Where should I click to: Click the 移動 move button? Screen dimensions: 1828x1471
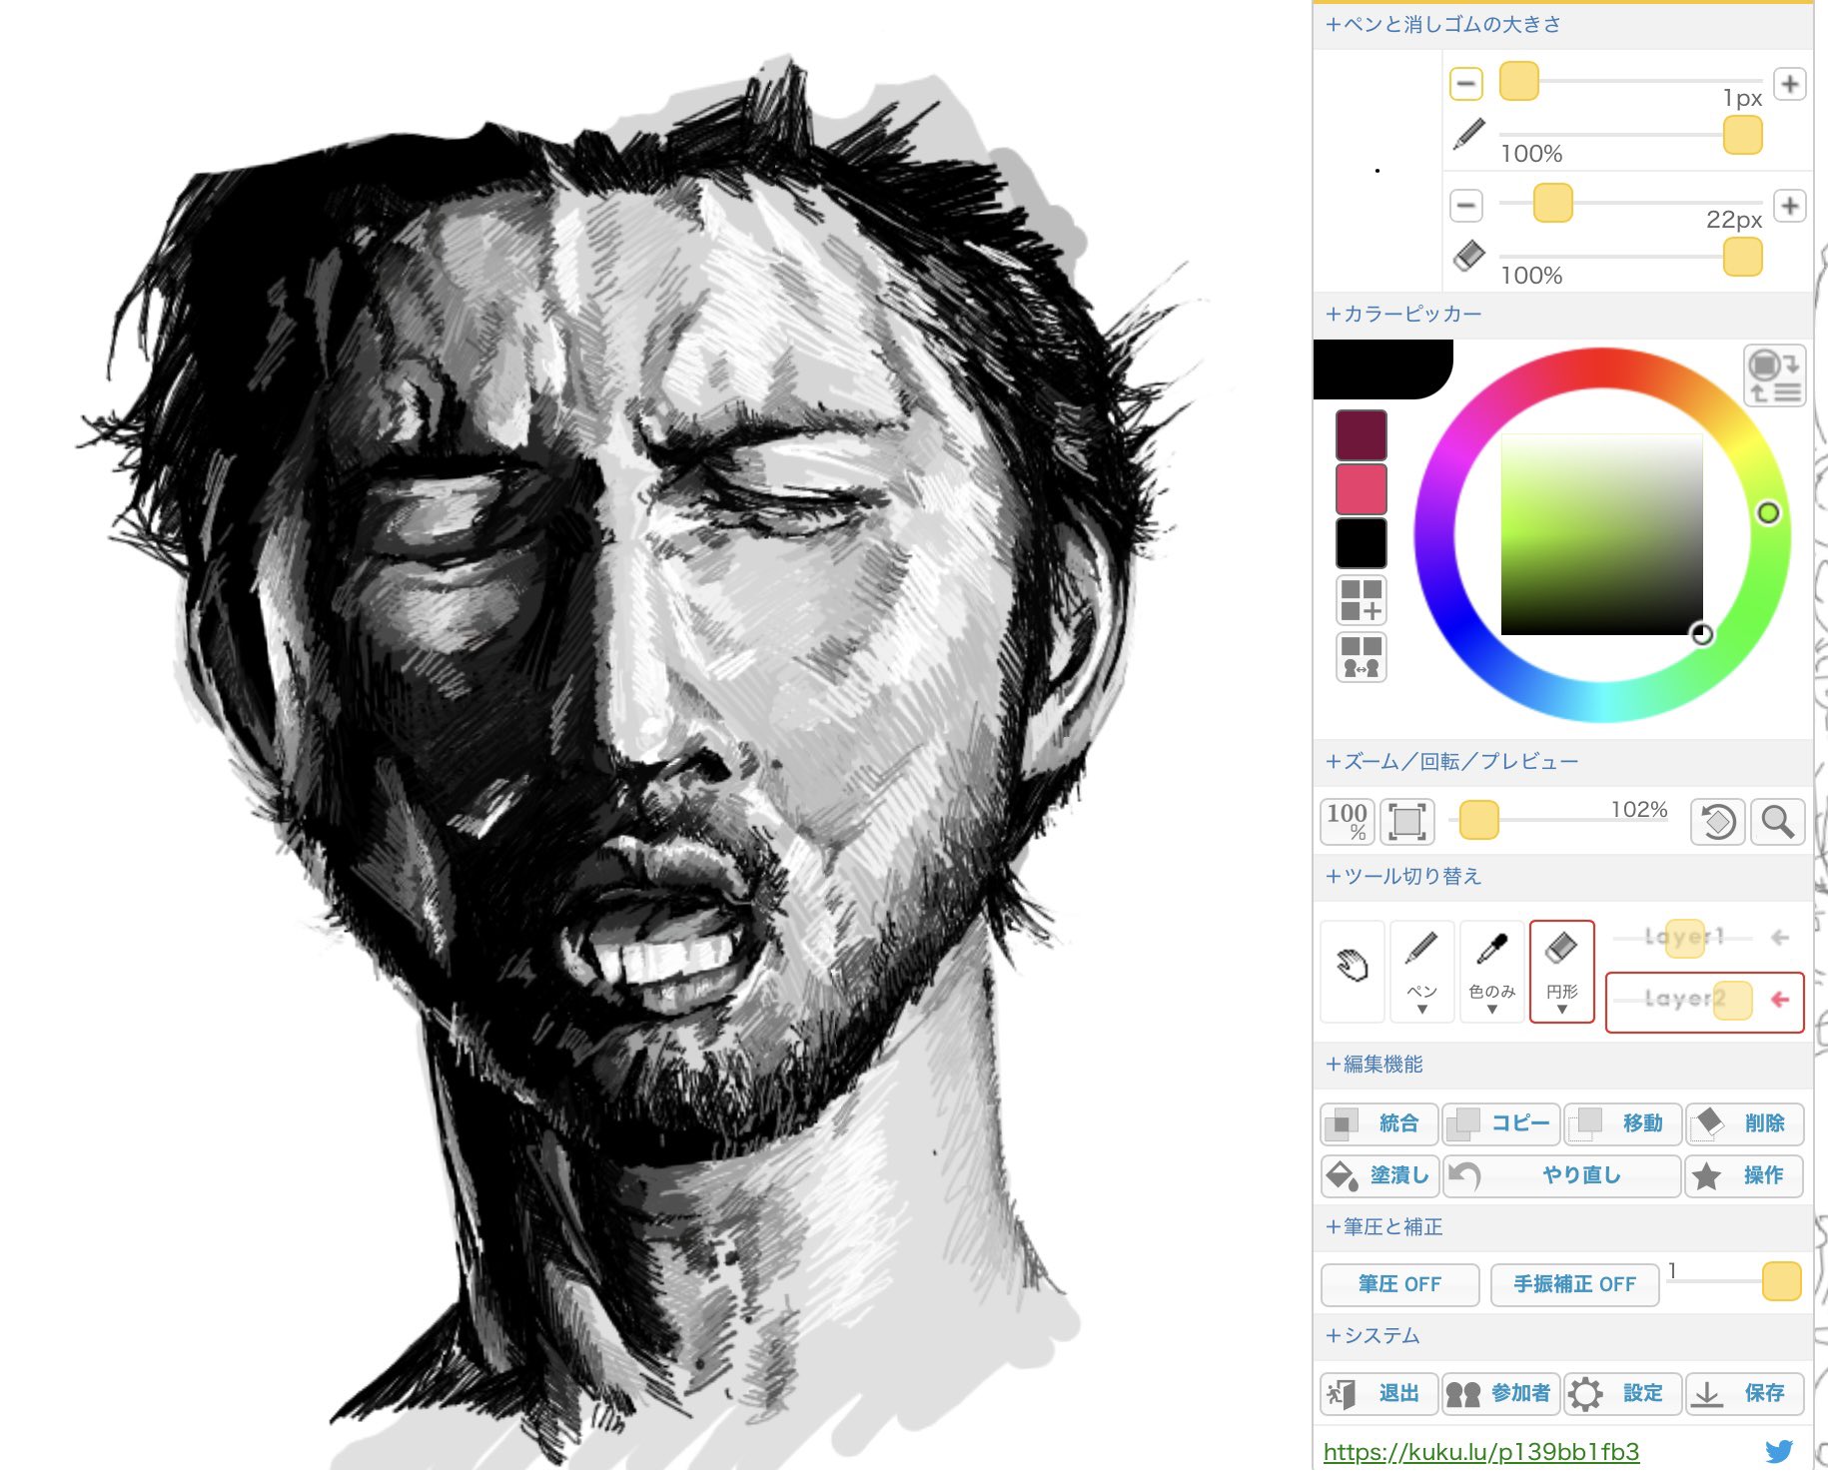(x=1622, y=1123)
